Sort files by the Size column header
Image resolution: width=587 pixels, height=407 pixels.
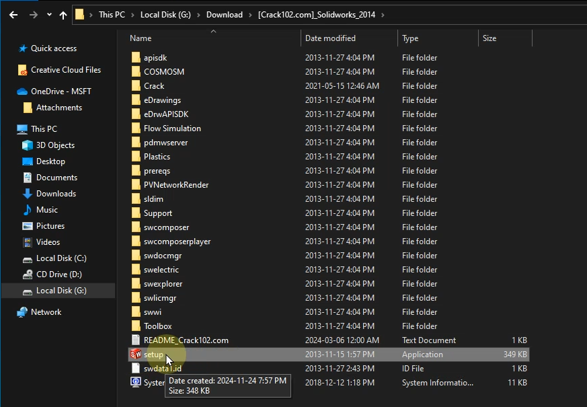click(490, 38)
